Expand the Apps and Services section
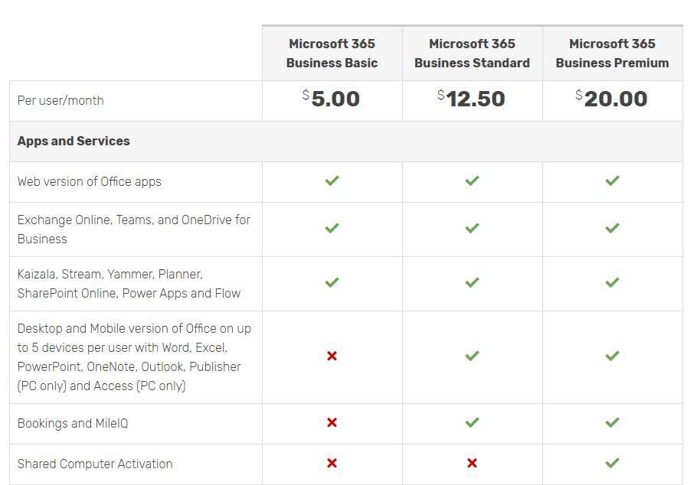Image resolution: width=697 pixels, height=485 pixels. (73, 141)
